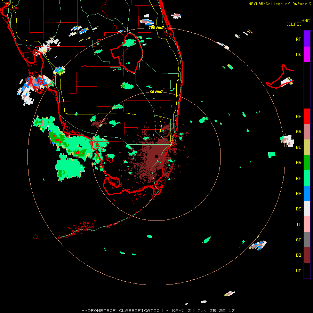Click the 'IC' legend label
This screenshot has width=313, height=313.
point(298,225)
